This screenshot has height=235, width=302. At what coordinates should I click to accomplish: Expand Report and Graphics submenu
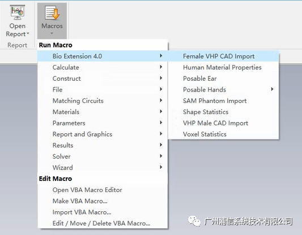coord(103,134)
